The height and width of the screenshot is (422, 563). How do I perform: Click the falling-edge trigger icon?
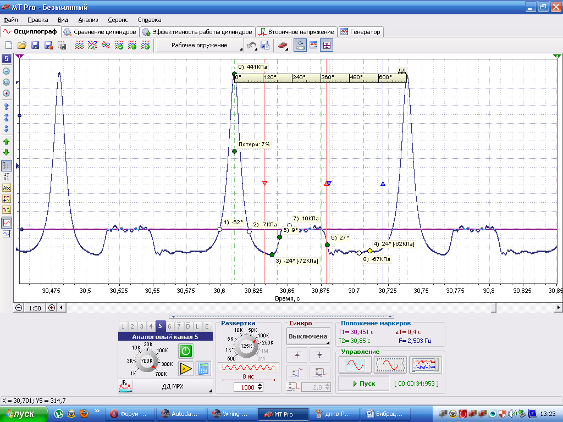click(x=319, y=355)
